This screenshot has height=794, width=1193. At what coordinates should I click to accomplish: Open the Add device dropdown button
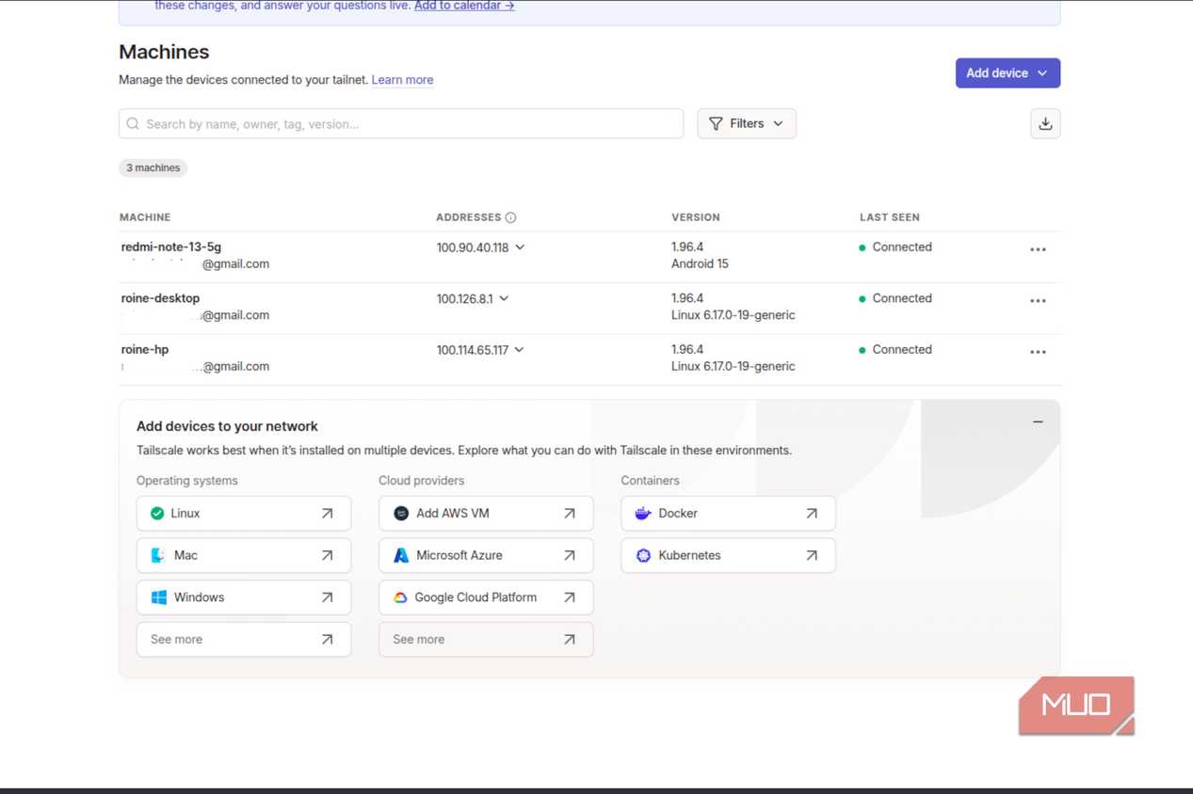tap(1008, 73)
